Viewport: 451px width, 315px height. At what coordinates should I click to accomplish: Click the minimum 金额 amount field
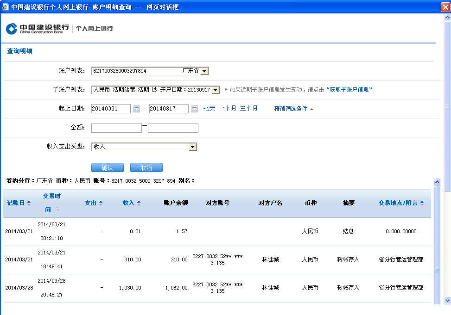116,128
